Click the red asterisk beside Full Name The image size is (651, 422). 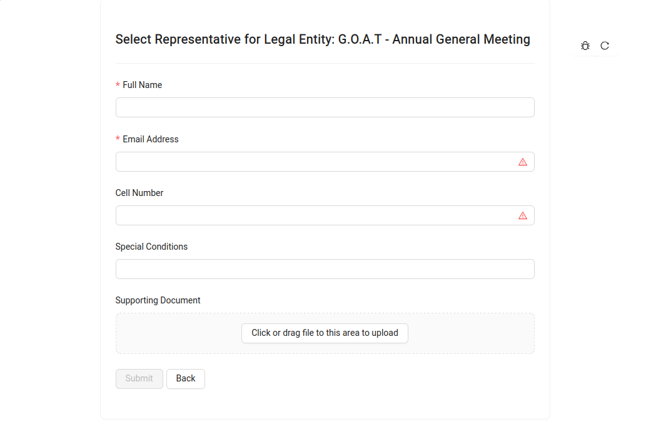(118, 85)
